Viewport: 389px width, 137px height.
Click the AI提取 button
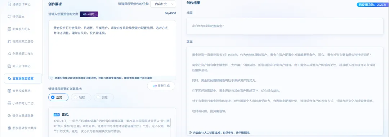89,15
